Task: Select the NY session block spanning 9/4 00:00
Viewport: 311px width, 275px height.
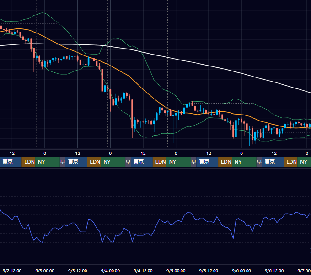Action: click(x=113, y=162)
